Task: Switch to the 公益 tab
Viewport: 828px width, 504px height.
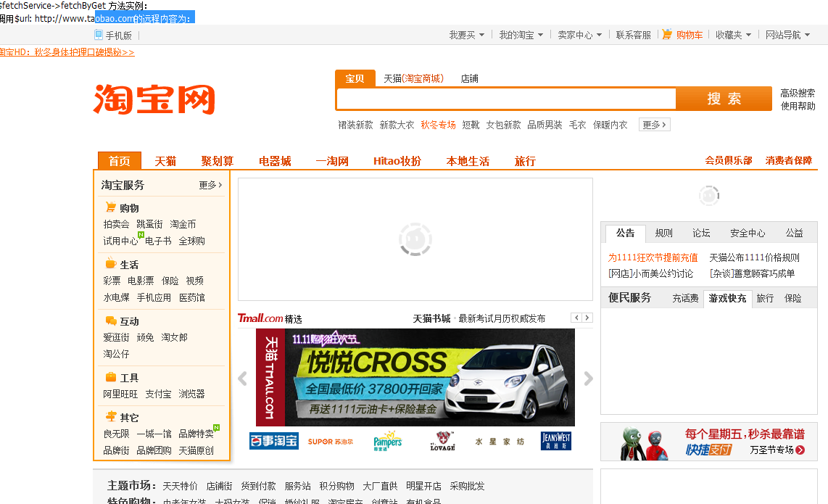Action: pos(794,233)
